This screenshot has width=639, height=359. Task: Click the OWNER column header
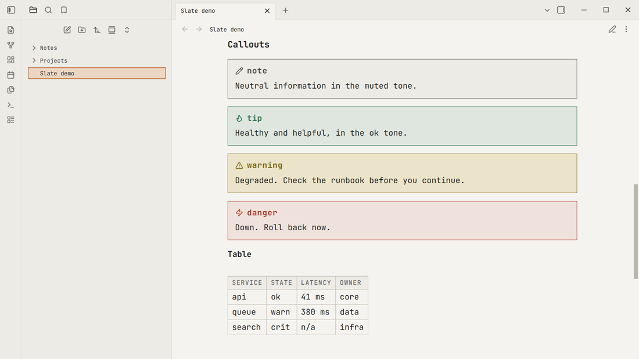(x=351, y=282)
